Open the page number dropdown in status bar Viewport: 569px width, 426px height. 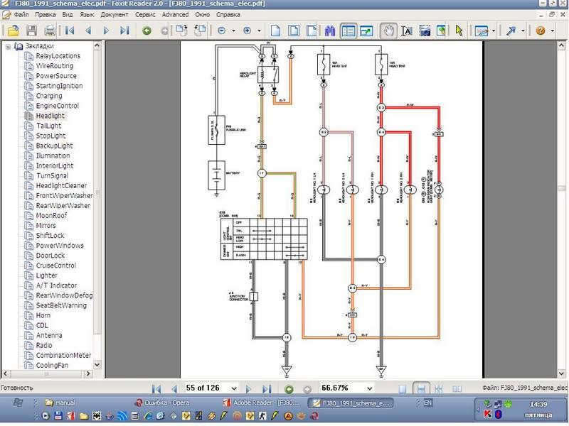(233, 388)
